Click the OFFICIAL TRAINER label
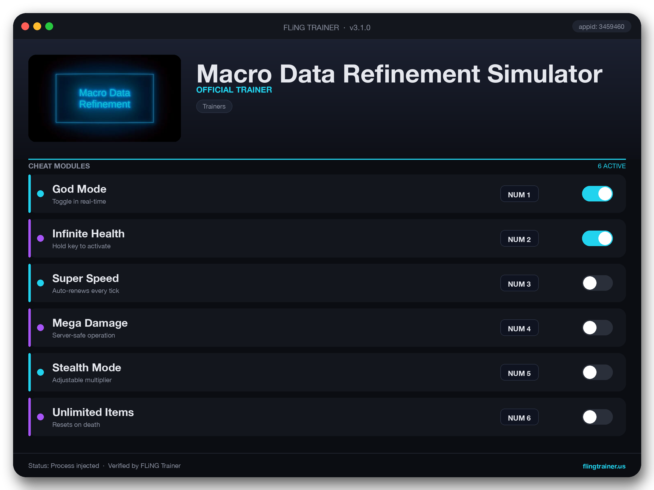Viewport: 654px width, 490px height. tap(234, 90)
